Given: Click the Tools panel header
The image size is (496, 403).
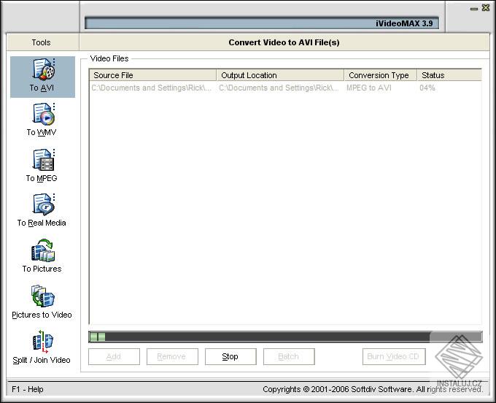Looking at the screenshot, I should [42, 42].
